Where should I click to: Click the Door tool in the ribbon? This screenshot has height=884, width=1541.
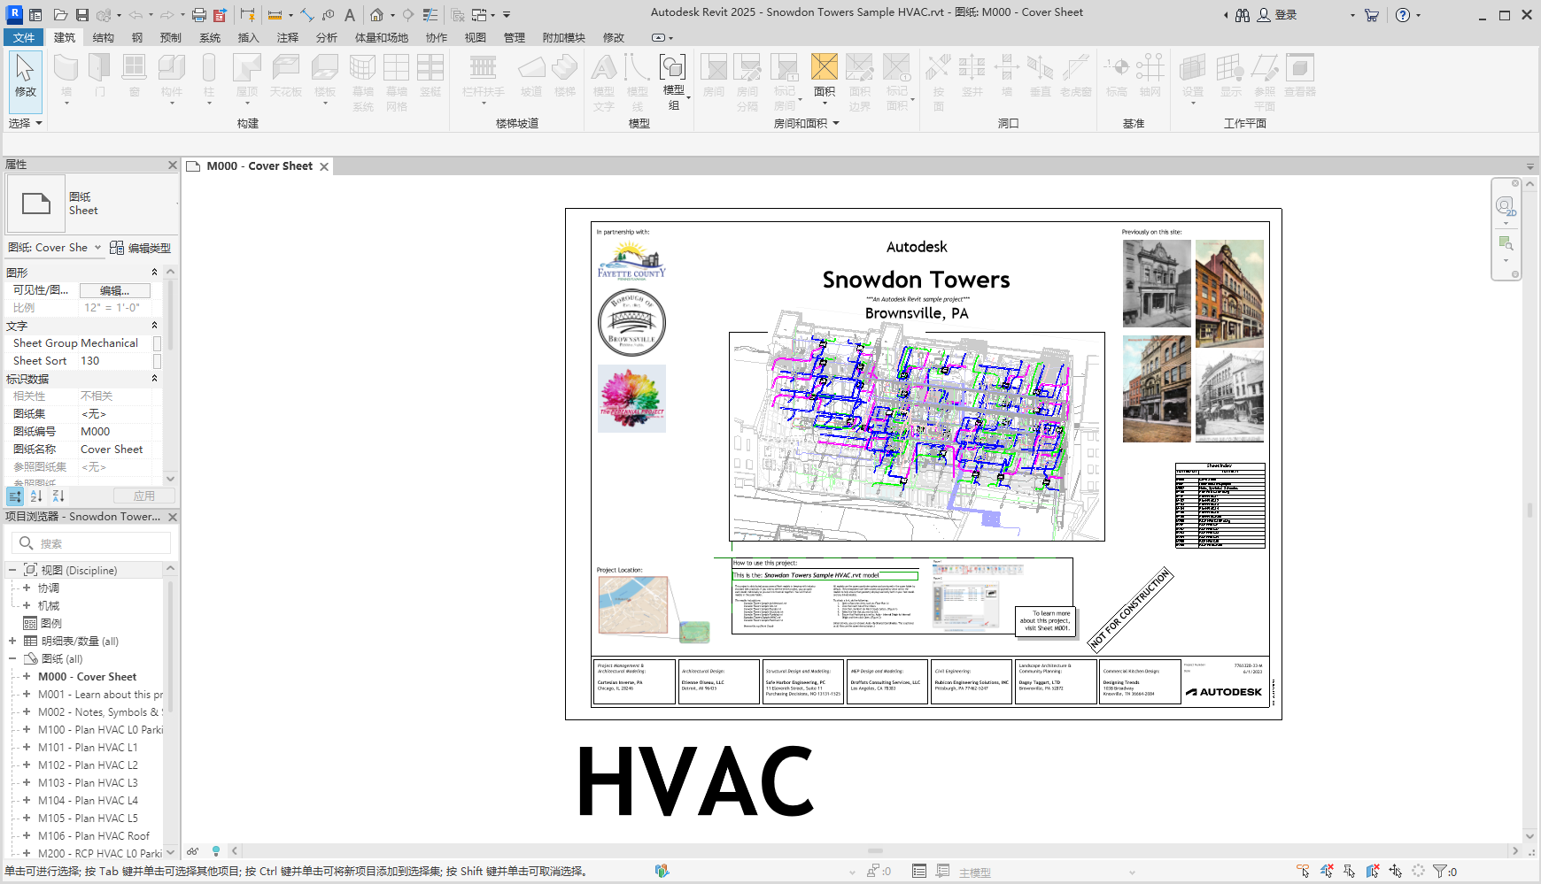point(100,75)
